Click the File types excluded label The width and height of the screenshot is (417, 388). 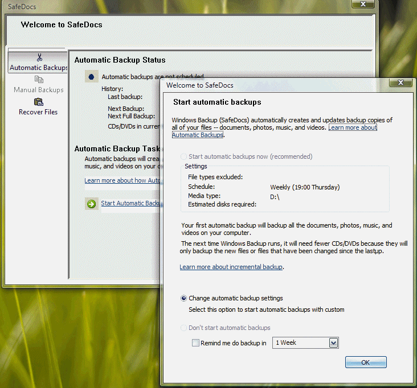click(215, 177)
